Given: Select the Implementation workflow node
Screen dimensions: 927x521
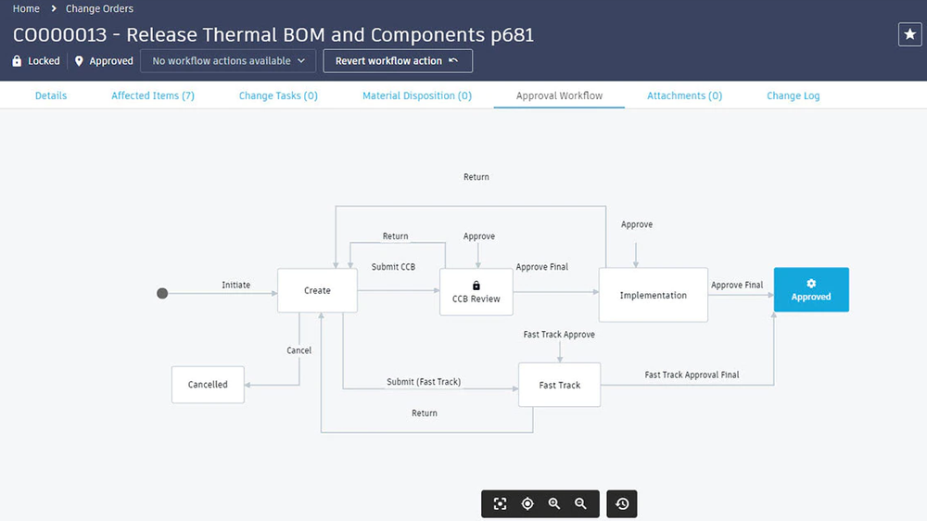Looking at the screenshot, I should tap(654, 295).
